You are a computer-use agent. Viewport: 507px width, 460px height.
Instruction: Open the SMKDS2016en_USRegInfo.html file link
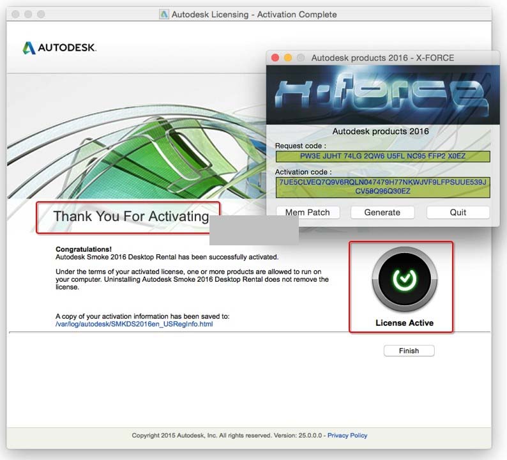(134, 324)
